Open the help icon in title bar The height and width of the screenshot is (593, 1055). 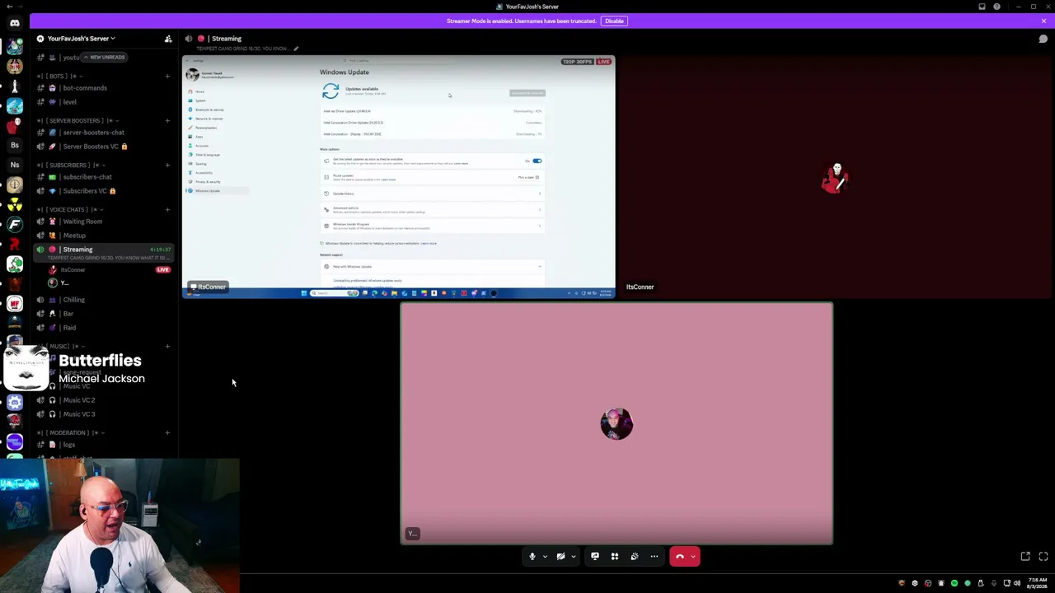click(996, 7)
